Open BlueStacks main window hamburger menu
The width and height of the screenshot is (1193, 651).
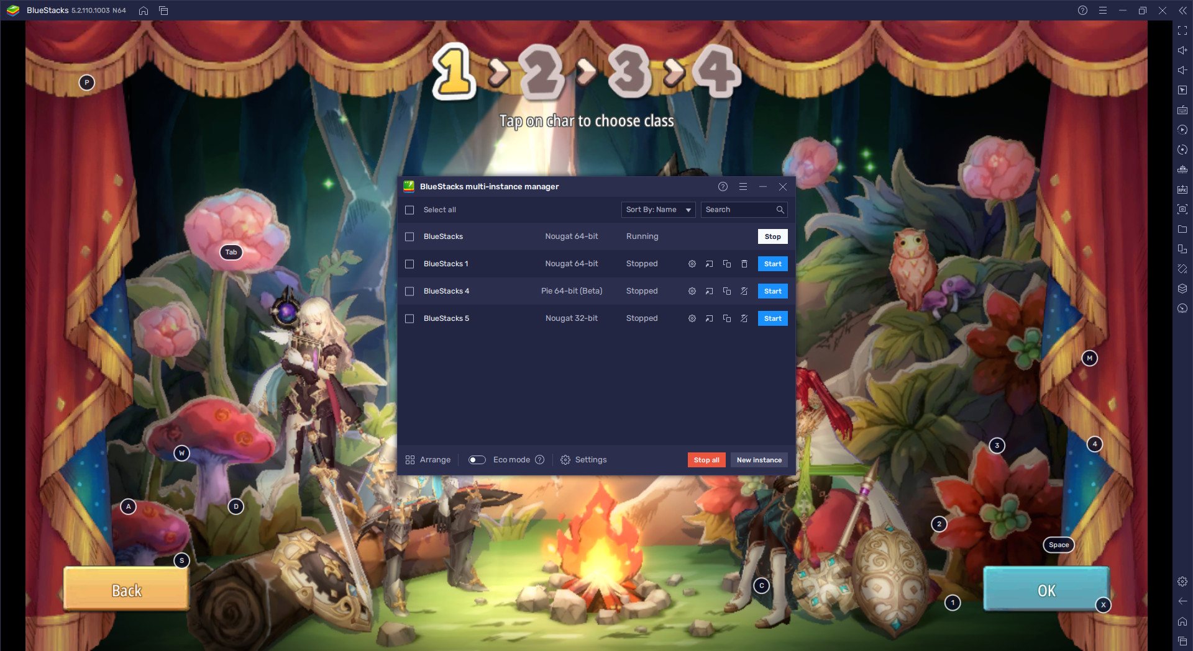click(x=1102, y=11)
